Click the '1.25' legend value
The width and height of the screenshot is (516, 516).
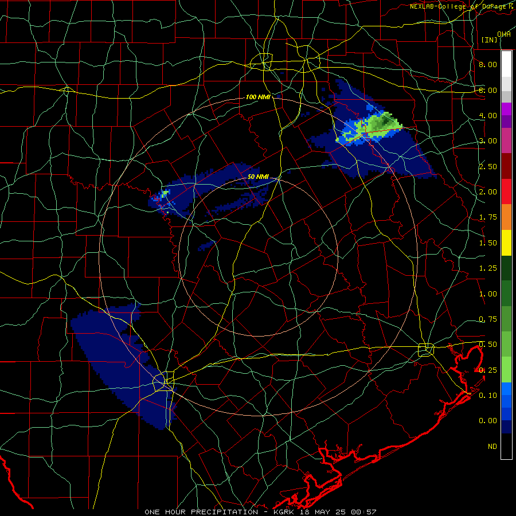[488, 268]
